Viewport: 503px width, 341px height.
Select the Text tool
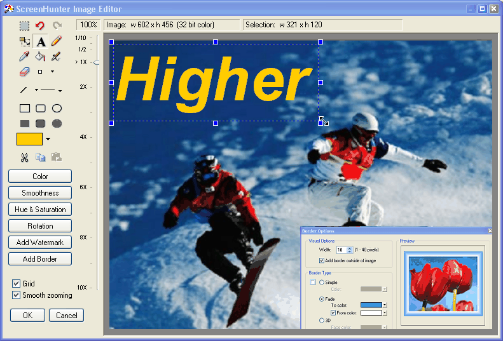pos(41,42)
